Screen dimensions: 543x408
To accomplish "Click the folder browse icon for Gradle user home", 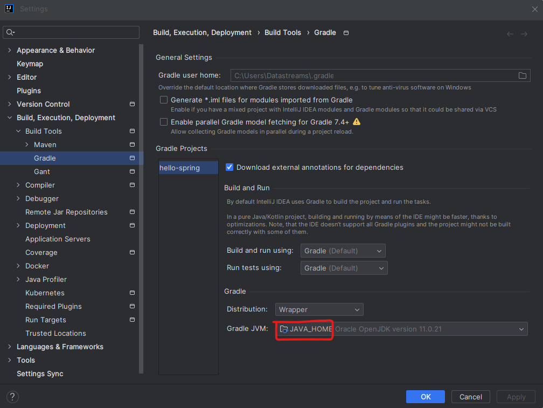I will (x=522, y=75).
